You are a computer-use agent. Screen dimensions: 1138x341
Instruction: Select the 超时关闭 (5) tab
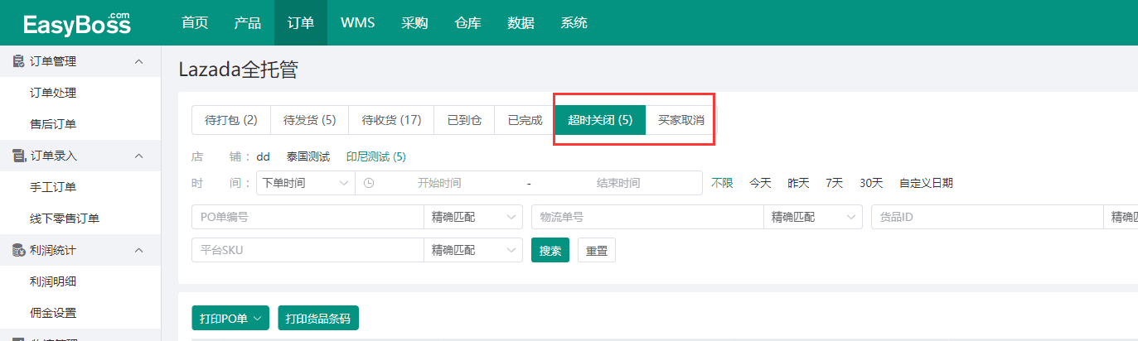click(600, 120)
